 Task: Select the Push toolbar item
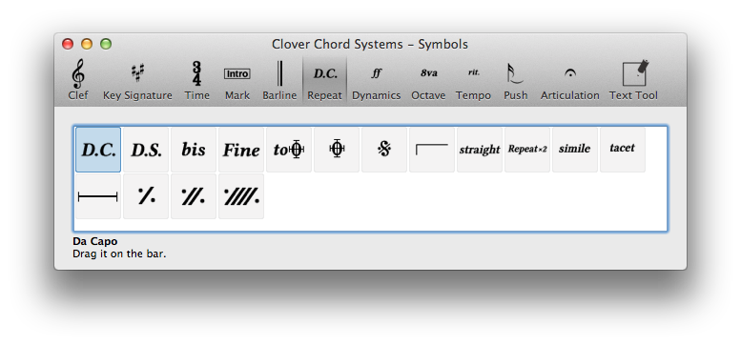click(x=516, y=80)
